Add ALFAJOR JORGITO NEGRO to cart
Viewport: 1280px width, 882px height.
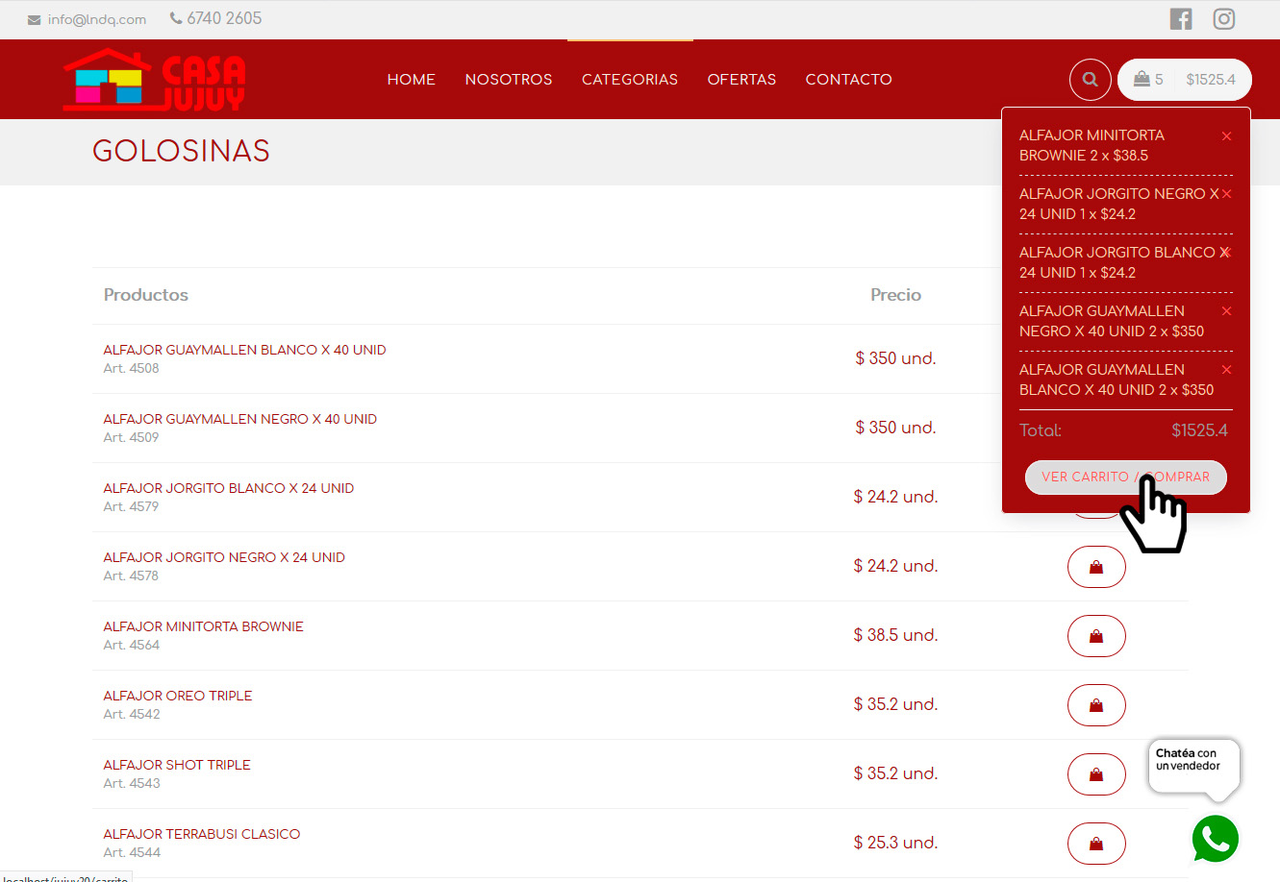(x=1096, y=567)
